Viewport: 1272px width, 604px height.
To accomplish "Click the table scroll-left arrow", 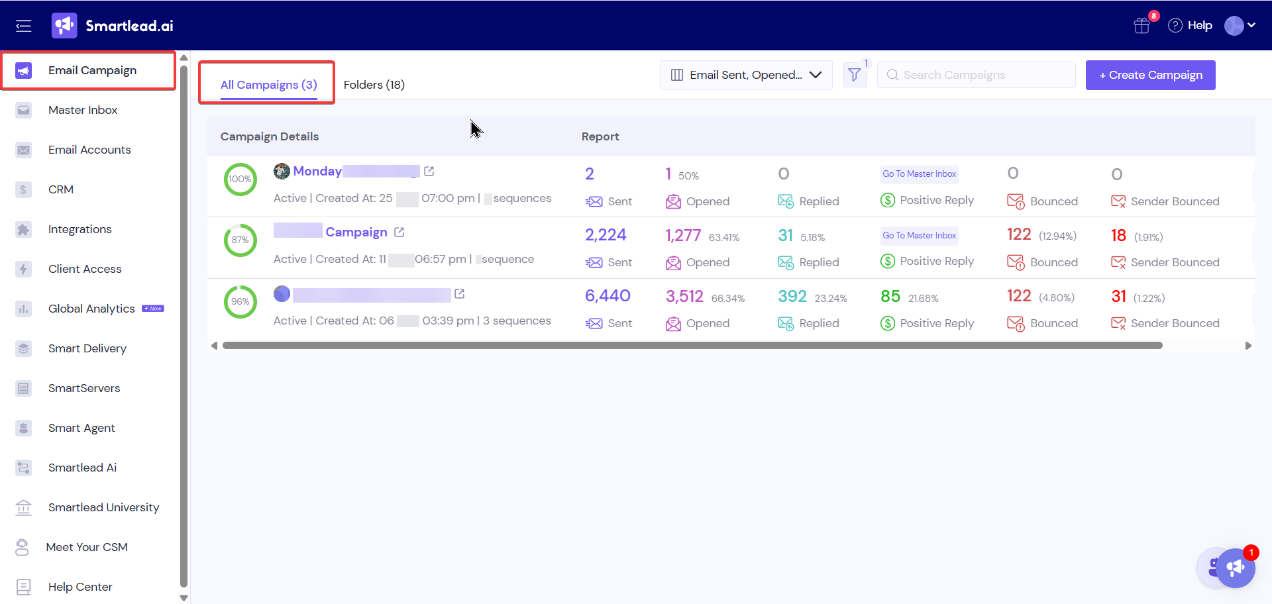I will pyautogui.click(x=214, y=346).
